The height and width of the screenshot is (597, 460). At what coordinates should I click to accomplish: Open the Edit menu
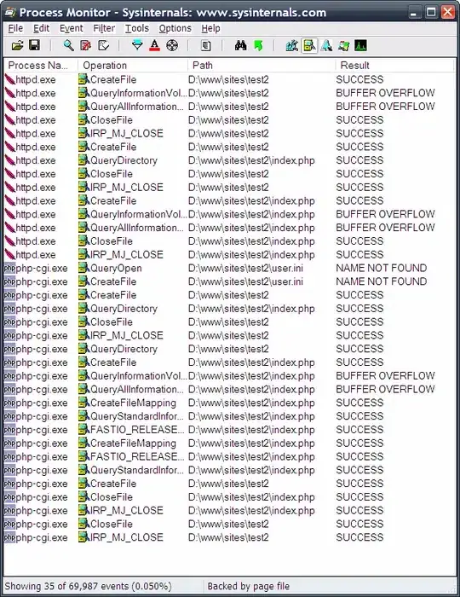(x=41, y=28)
